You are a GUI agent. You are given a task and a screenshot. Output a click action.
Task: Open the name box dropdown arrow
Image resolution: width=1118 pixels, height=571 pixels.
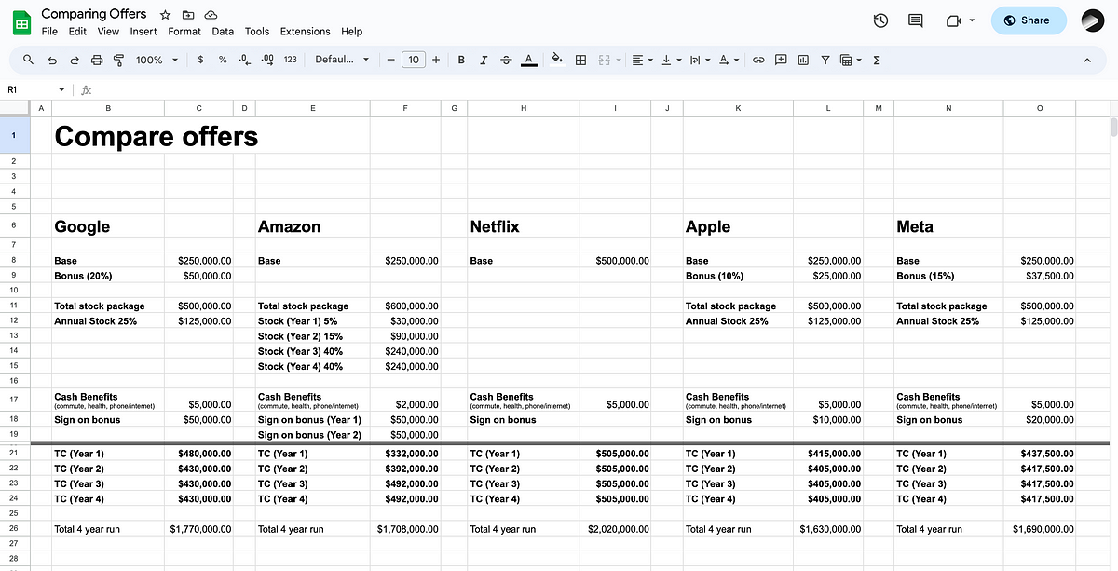click(61, 90)
